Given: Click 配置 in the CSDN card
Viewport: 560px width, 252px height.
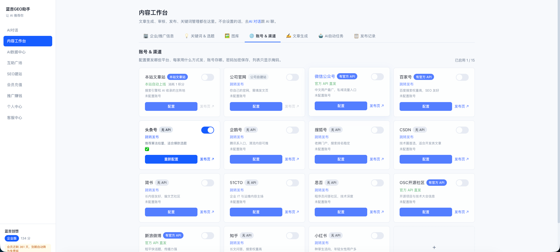Looking at the screenshot, I should [426, 159].
